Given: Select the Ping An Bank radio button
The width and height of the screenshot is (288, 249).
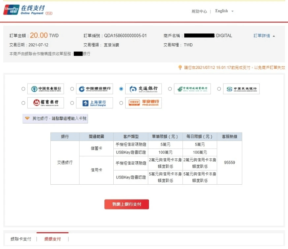Looking at the screenshot, I should point(121,103).
